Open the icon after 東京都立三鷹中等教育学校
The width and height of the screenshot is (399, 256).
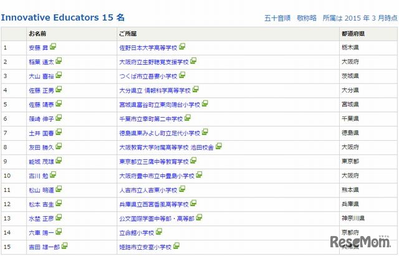tap(193, 161)
